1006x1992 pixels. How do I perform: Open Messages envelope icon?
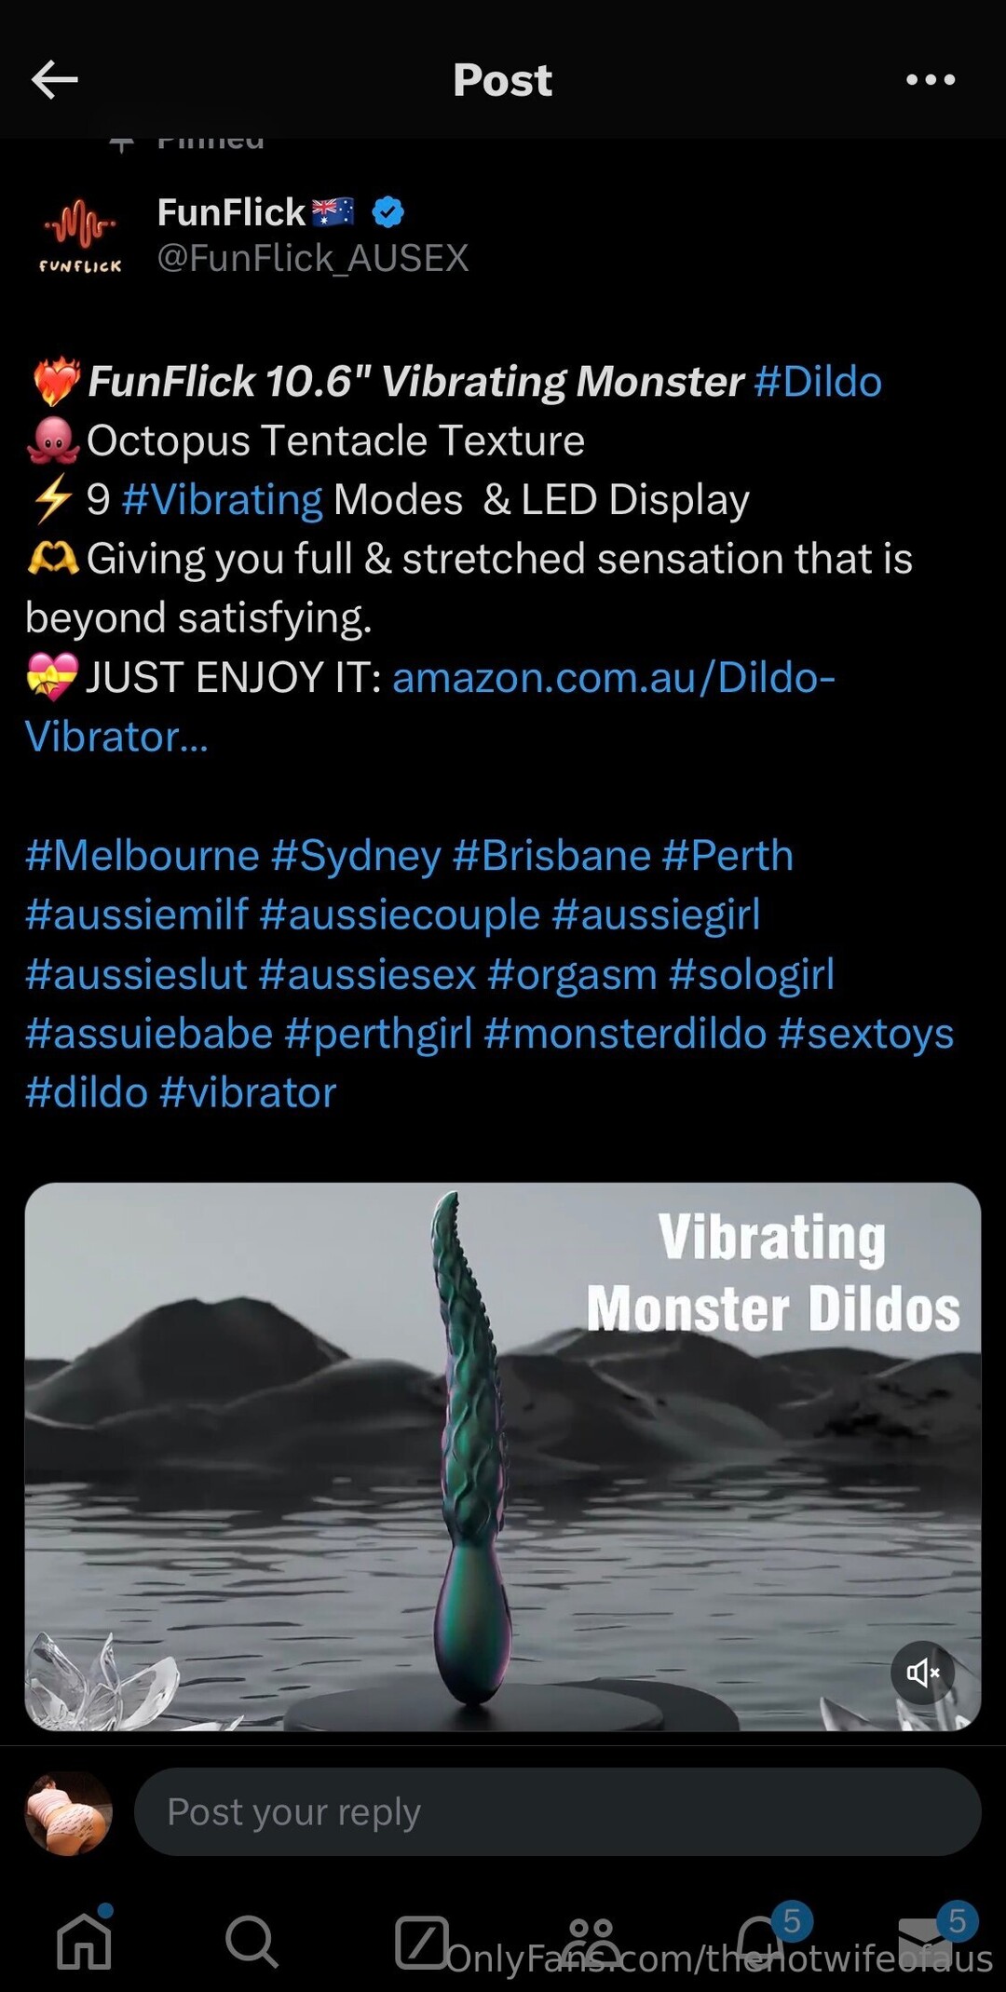click(x=926, y=1943)
